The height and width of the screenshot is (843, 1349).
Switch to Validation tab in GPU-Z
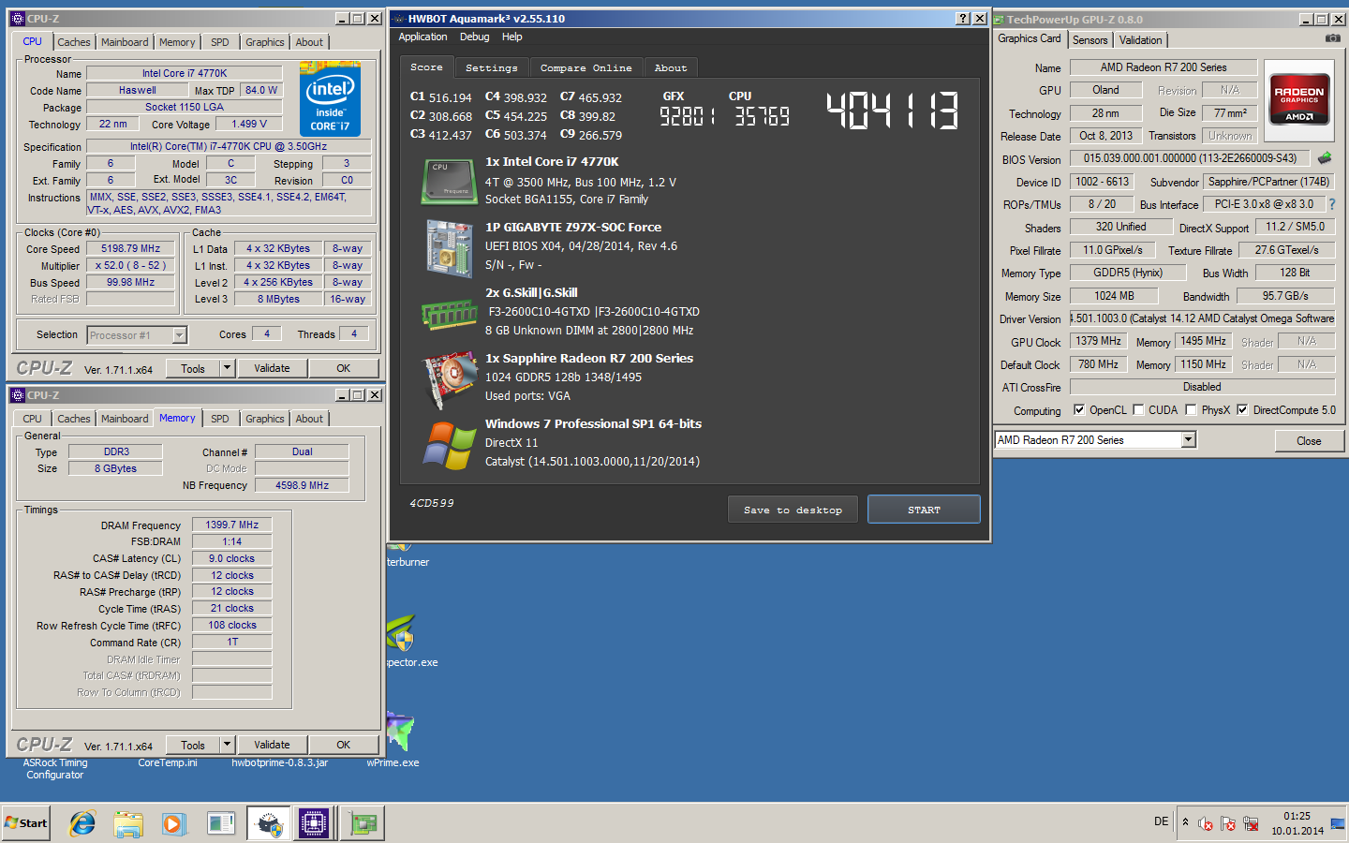pos(1140,40)
